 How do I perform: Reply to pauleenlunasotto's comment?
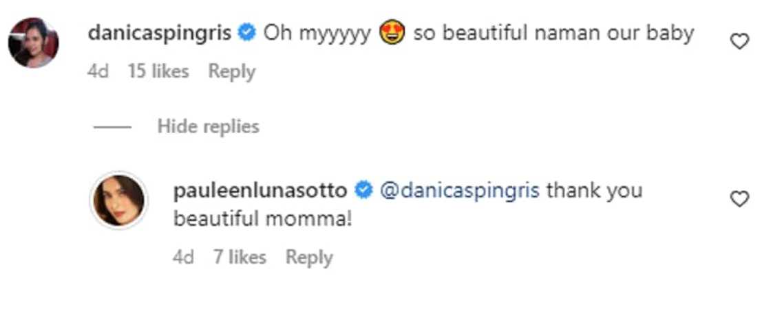(x=309, y=257)
